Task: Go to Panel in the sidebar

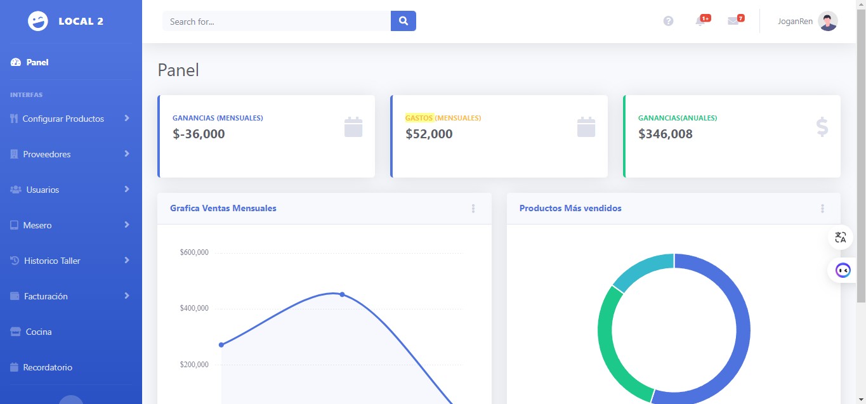Action: tap(37, 62)
